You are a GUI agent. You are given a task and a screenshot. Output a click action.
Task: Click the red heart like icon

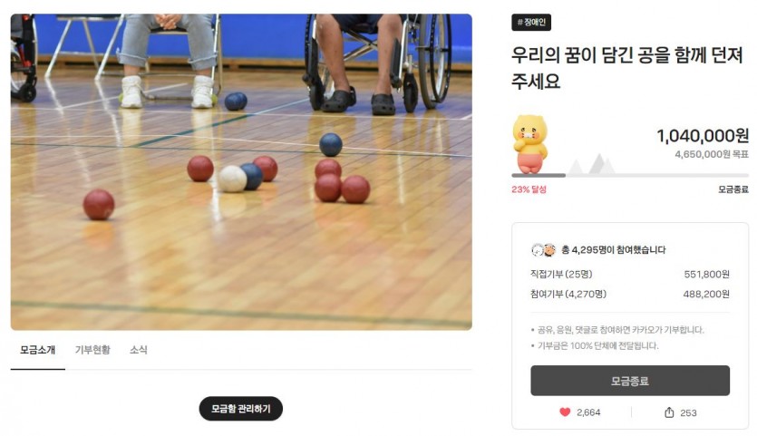[565, 412]
